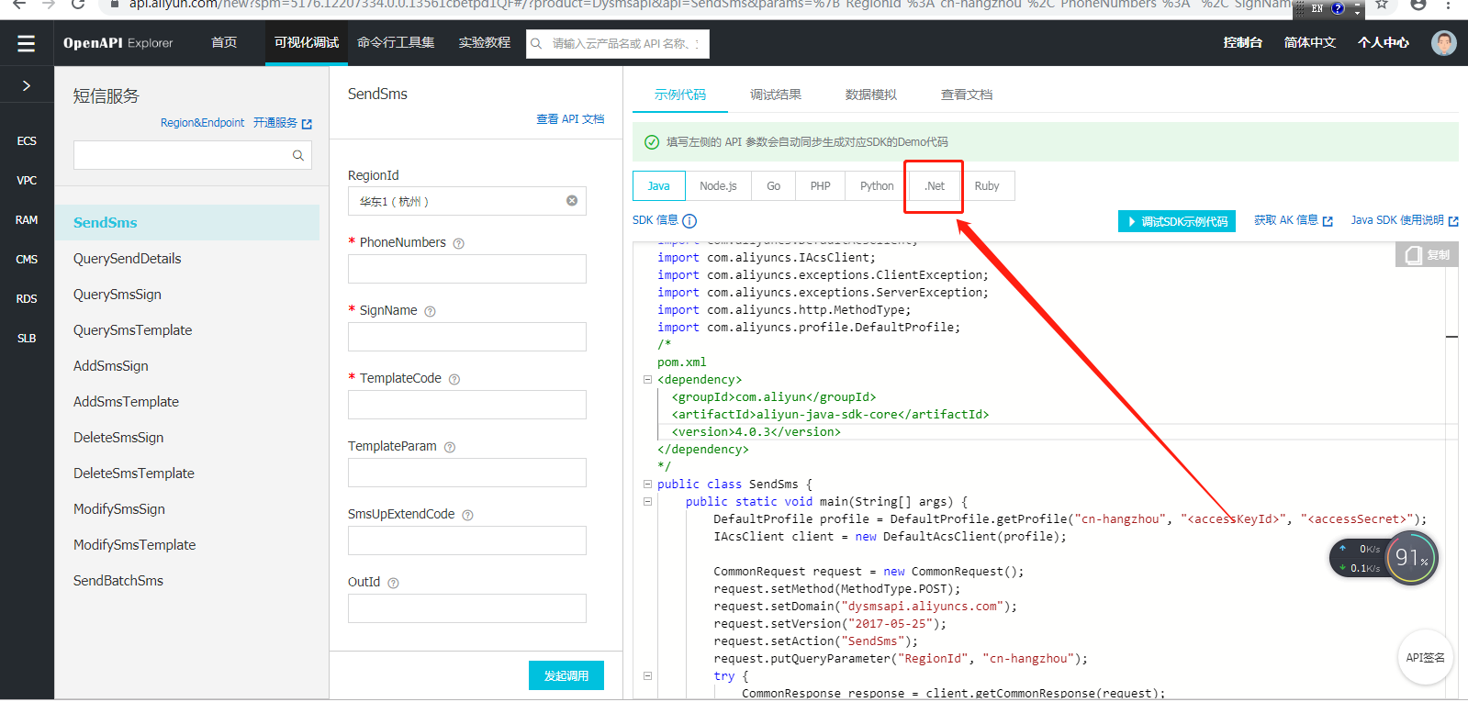
Task: Copy the sample code
Action: tap(1428, 255)
